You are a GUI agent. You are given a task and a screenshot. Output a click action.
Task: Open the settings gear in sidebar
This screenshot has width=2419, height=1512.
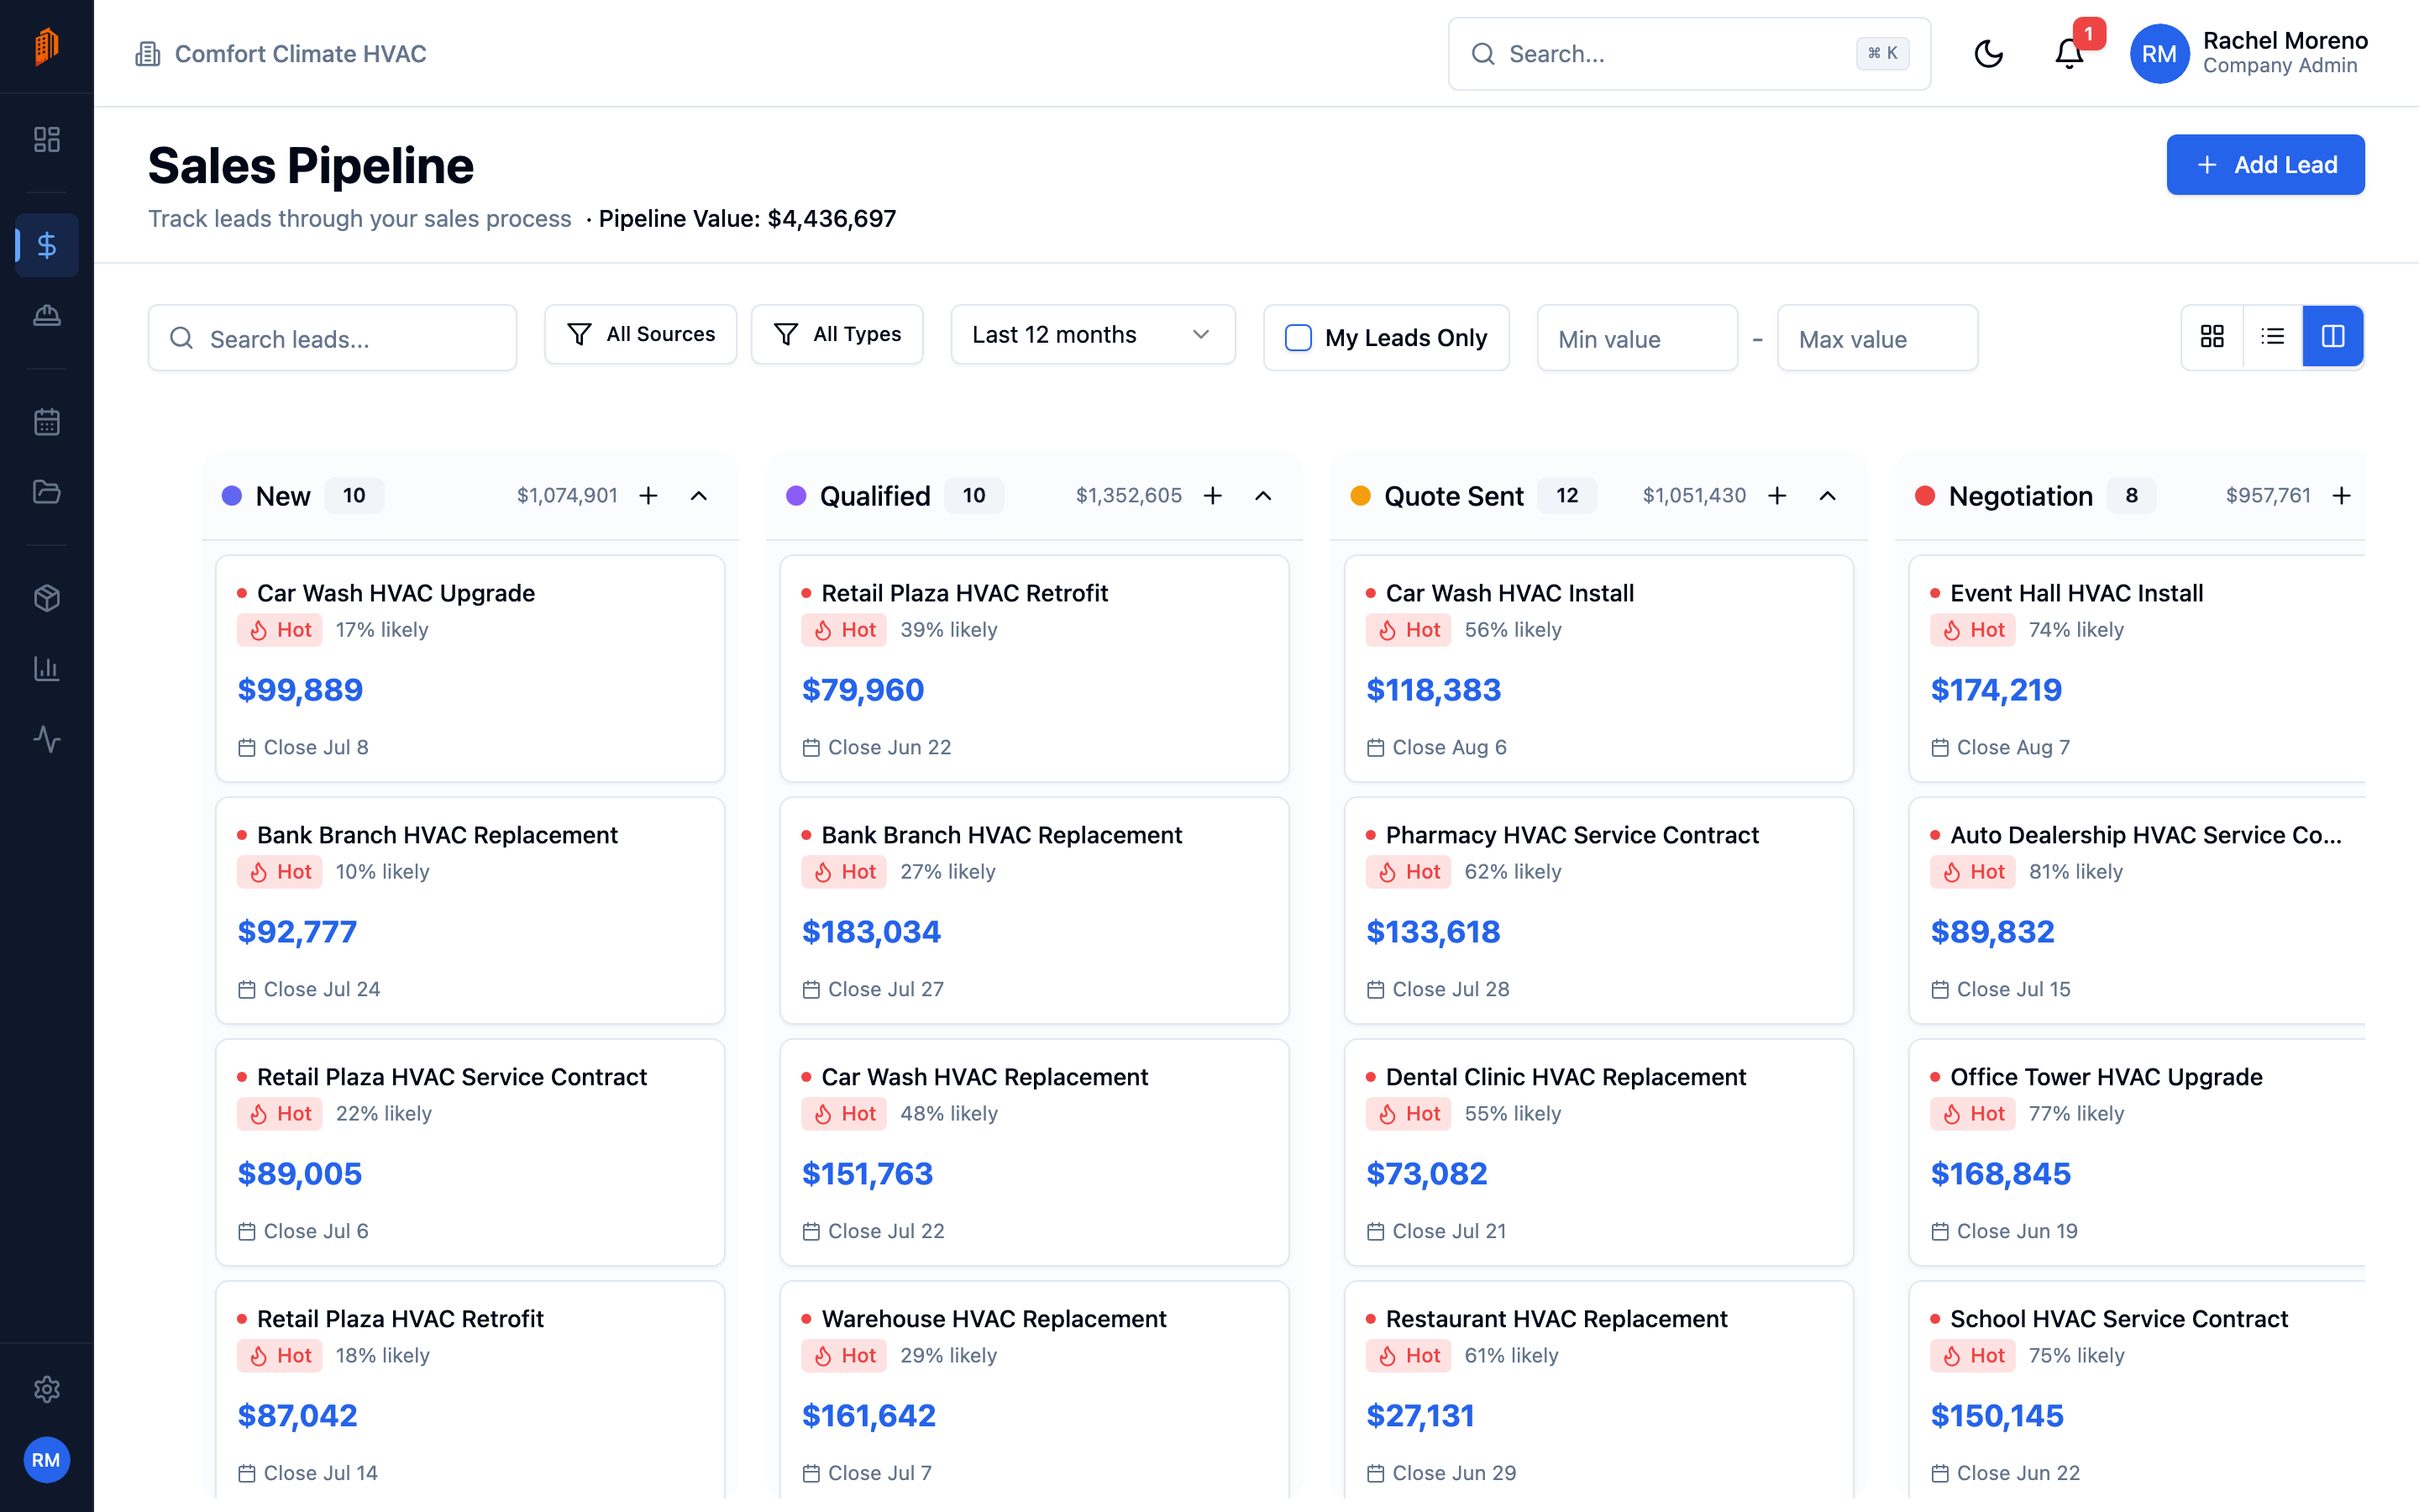click(x=47, y=1389)
